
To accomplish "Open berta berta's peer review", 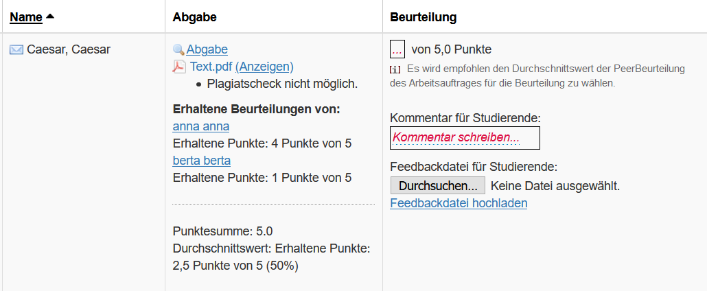I will (202, 161).
